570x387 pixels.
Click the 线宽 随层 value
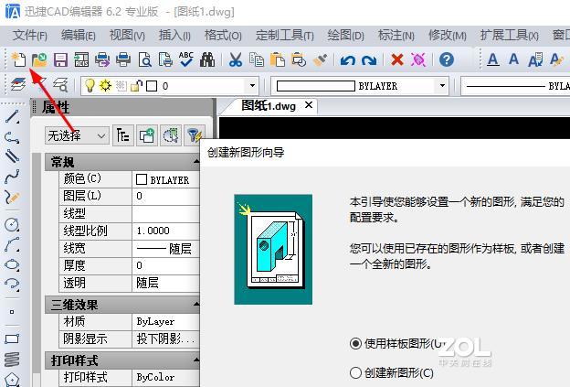pos(165,248)
